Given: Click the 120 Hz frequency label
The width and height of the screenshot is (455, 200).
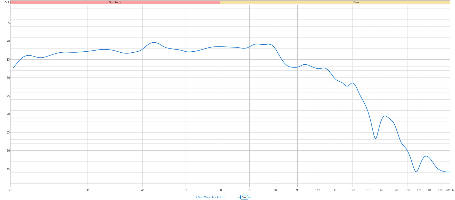Looking at the screenshot, I should coord(353,190).
